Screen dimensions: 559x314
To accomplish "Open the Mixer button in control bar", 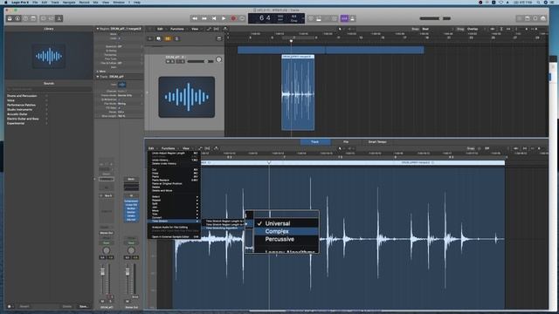I will click(52, 18).
